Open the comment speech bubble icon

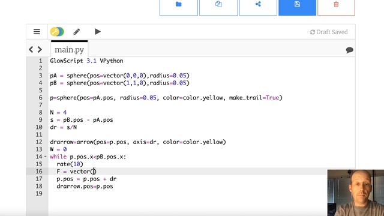coord(349,50)
